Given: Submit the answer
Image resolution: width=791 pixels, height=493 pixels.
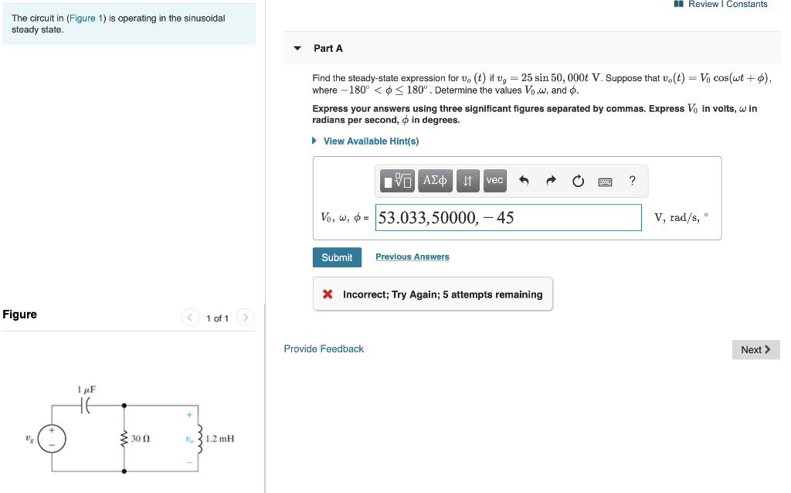Looking at the screenshot, I should point(337,257).
